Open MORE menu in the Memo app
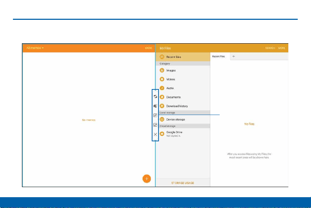The image size is (311, 208). (148, 48)
